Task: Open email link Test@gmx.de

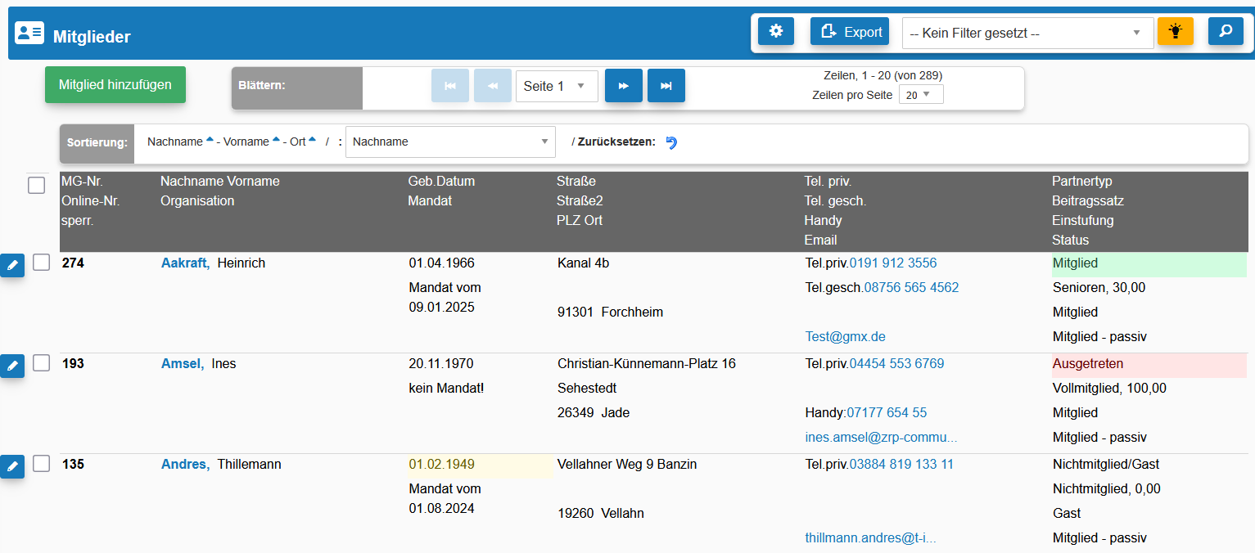Action: pyautogui.click(x=846, y=336)
